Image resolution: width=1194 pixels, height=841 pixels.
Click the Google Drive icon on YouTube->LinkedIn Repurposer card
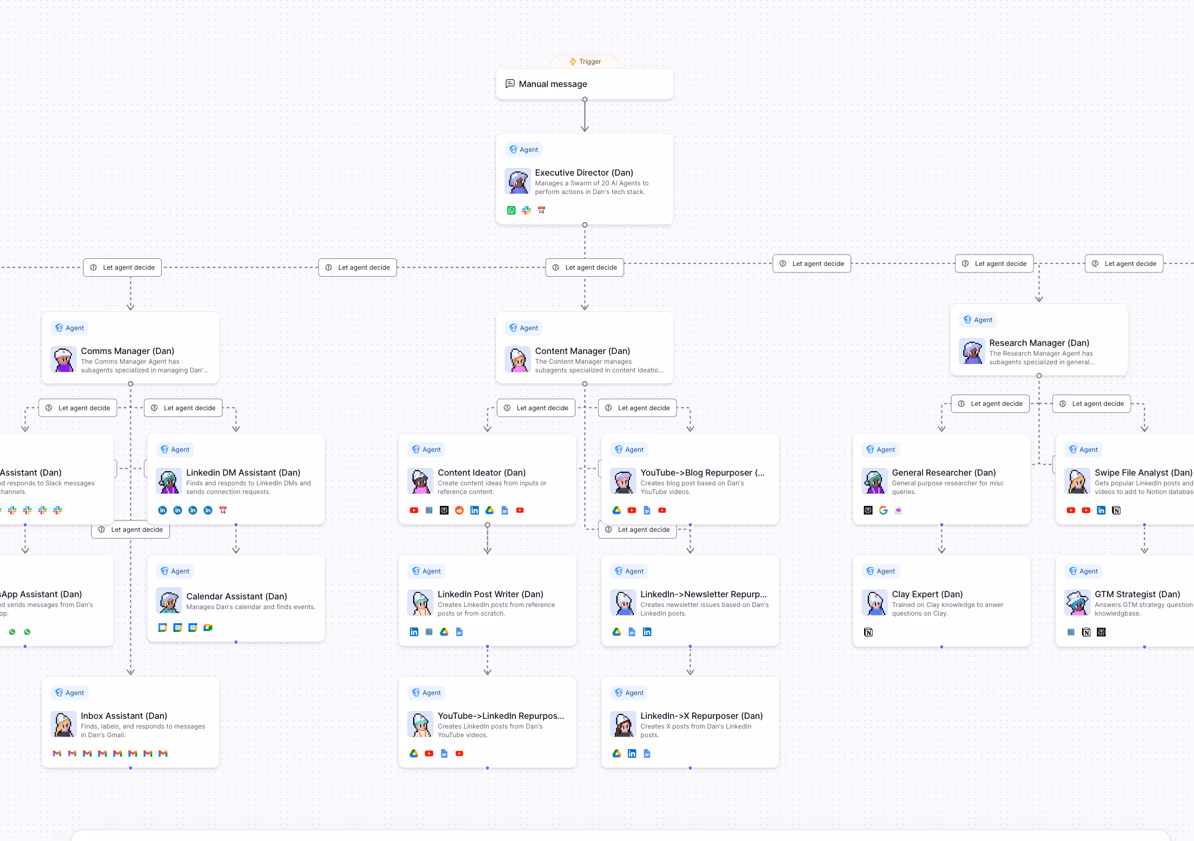pos(414,753)
